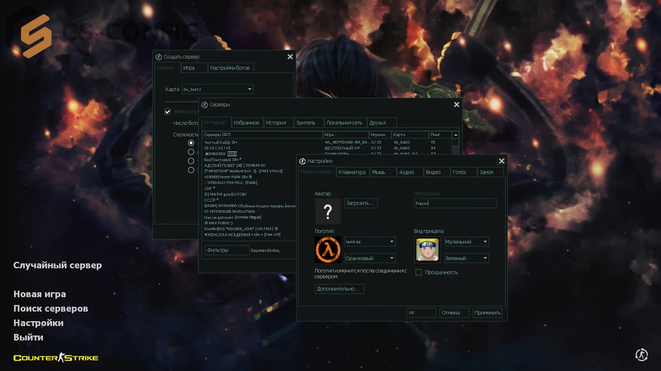This screenshot has height=371, width=661.
Task: Click the Counter-Strike icon in the bottom-right corner
Action: coord(642,354)
